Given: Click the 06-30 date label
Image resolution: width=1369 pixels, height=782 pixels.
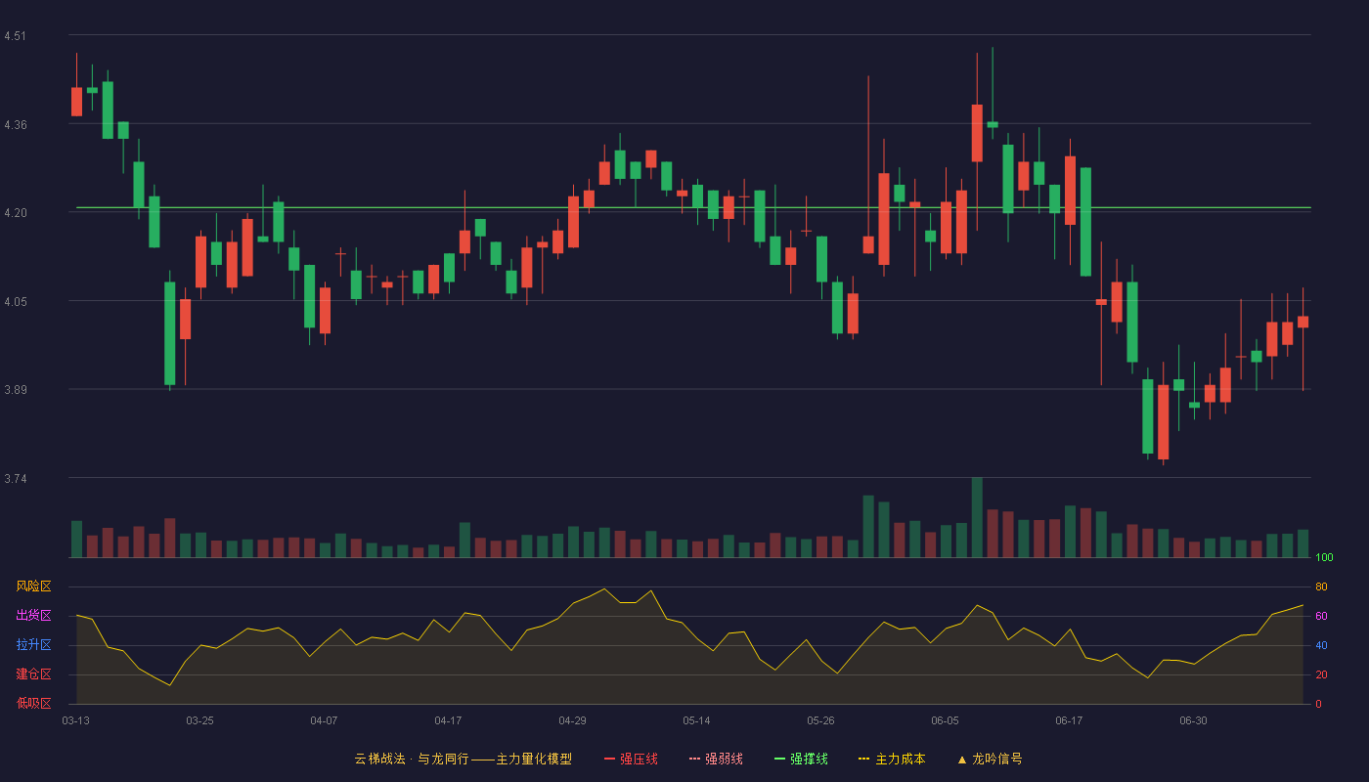Looking at the screenshot, I should click(1193, 720).
